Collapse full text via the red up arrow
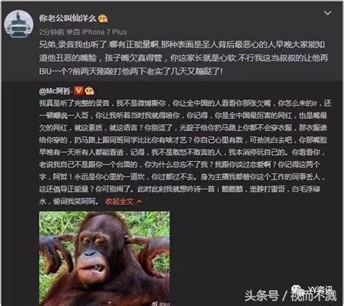Image resolution: width=344 pixels, height=306 pixels. (139, 201)
